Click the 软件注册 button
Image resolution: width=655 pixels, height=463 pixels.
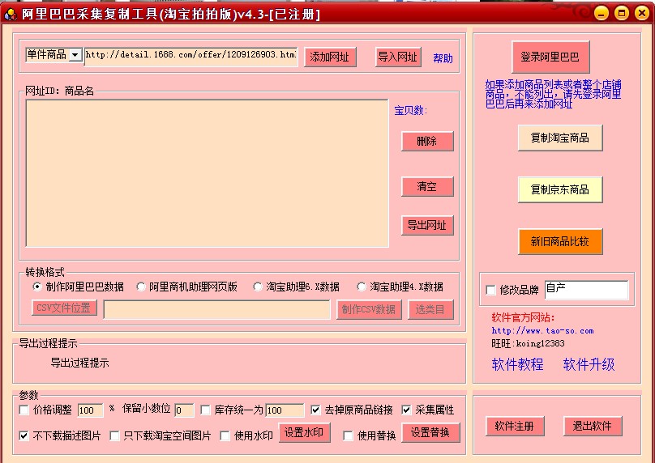tap(515, 427)
